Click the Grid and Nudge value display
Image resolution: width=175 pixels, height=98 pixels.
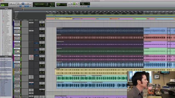point(62,5)
